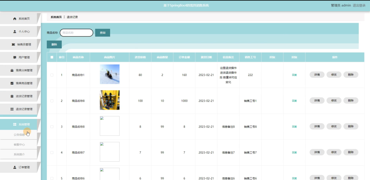Viewport: 370px width, 180px height.
Task: Click the clipboard icon beside 进货记录管理
Action: pyautogui.click(x=12, y=96)
